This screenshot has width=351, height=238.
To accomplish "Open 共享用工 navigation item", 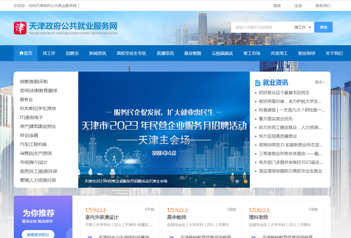I will 279,53.
